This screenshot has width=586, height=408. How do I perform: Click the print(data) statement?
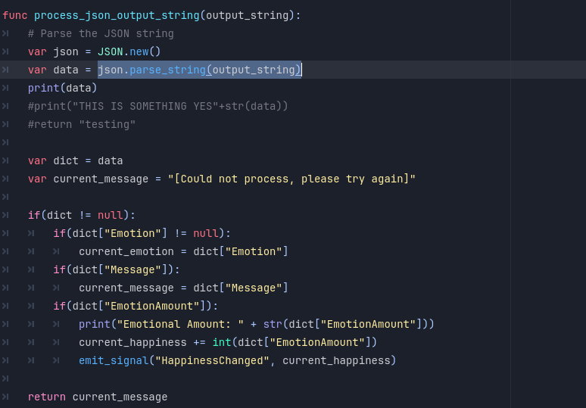62,88
